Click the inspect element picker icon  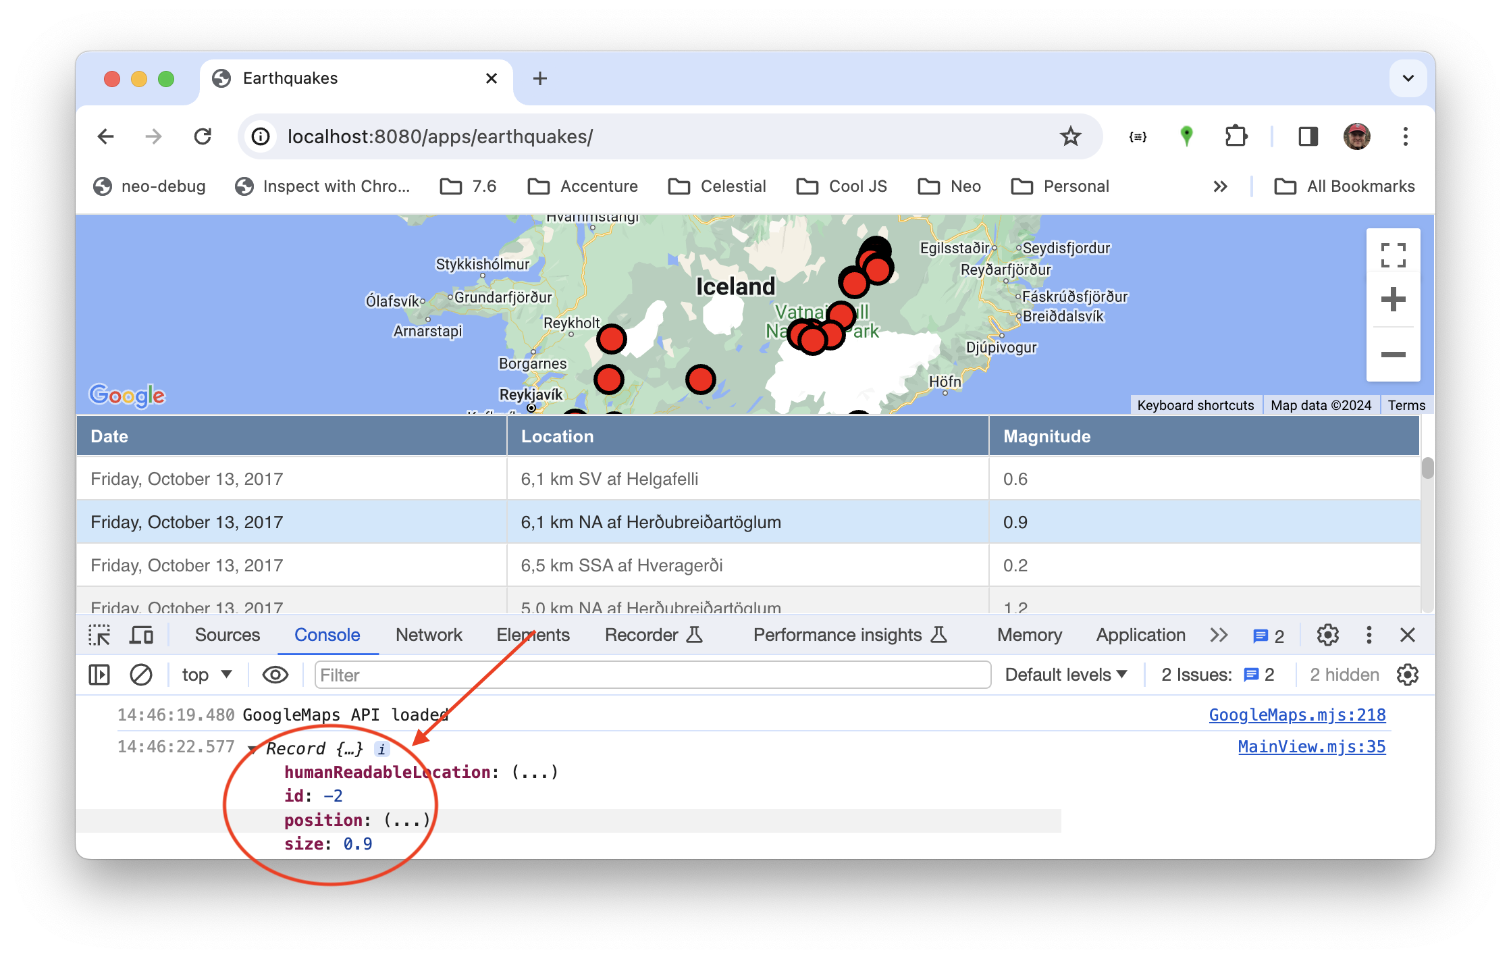[99, 635]
